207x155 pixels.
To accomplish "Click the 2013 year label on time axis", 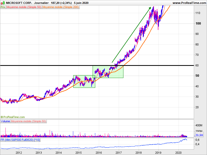I will pos(39,153).
